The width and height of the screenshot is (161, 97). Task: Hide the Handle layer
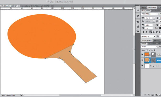(142, 60)
